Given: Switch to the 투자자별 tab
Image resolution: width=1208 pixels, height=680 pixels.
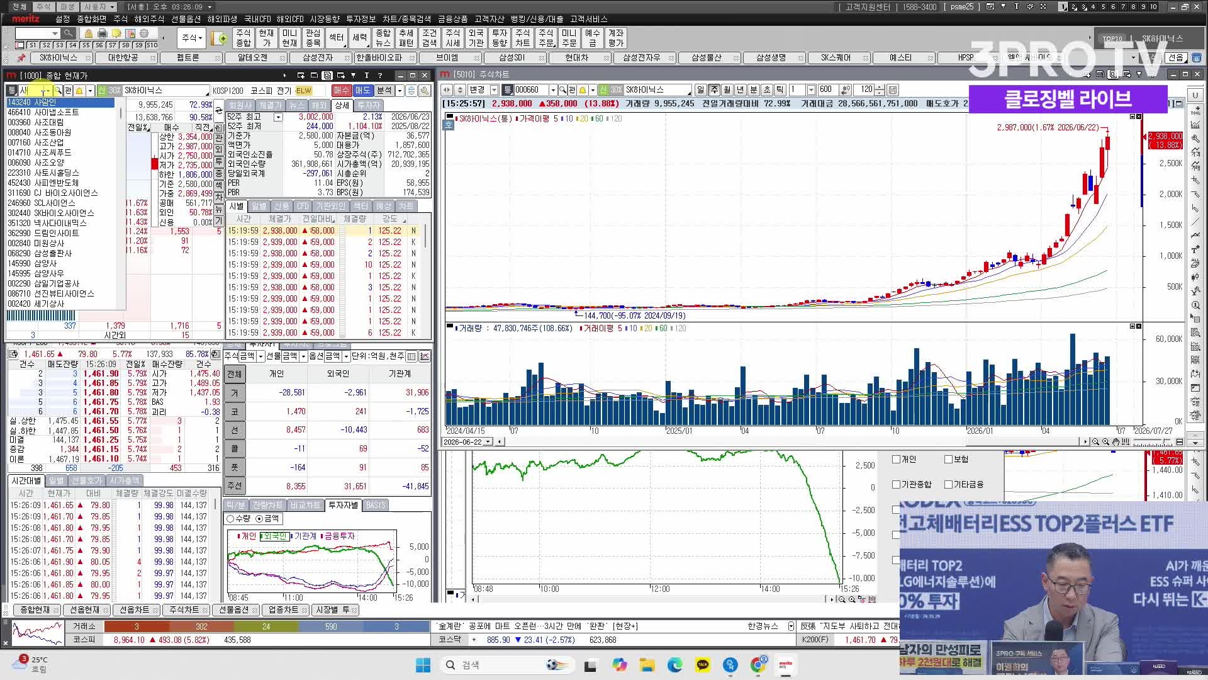Looking at the screenshot, I should 344,506.
